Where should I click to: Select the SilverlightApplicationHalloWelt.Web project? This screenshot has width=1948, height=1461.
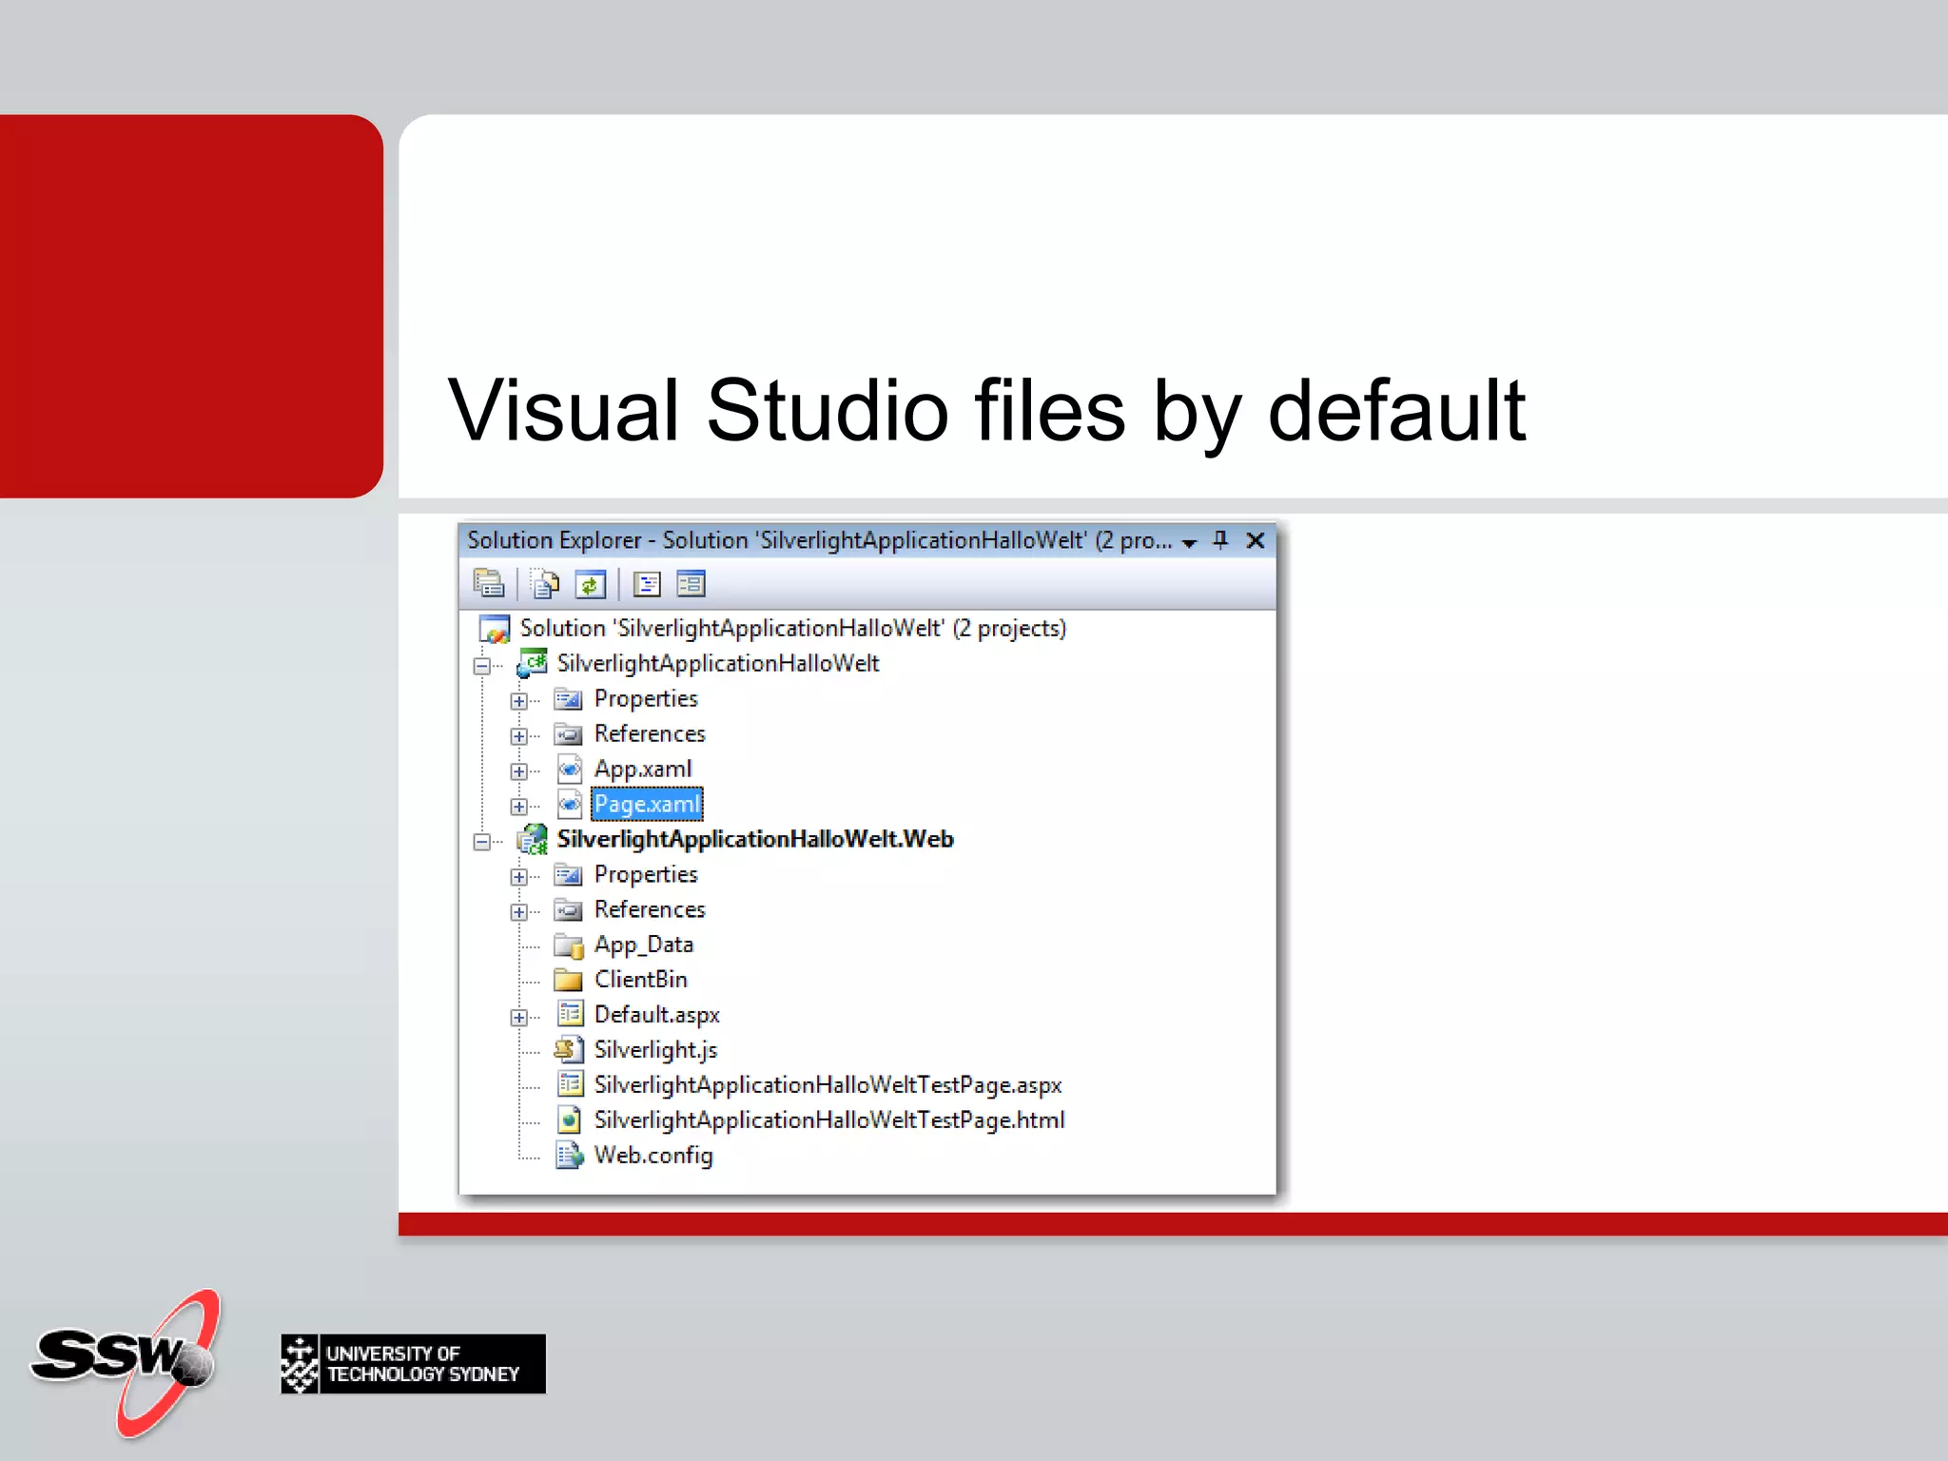click(755, 840)
